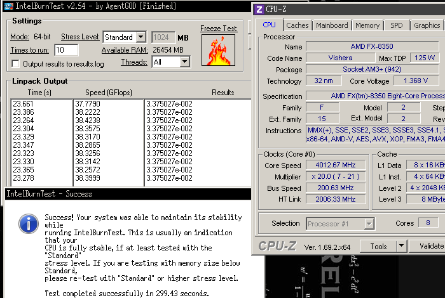Select the 23.264 time entry
The height and width of the screenshot is (298, 445).
24,120
